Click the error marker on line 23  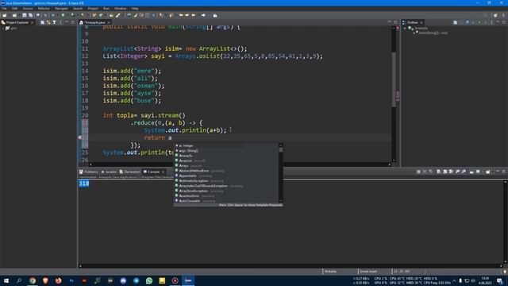click(x=80, y=137)
